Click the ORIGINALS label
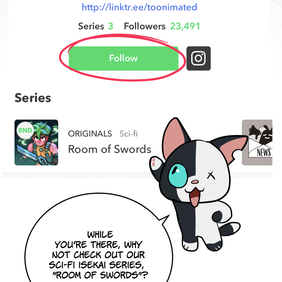The image size is (282, 282). 90,134
